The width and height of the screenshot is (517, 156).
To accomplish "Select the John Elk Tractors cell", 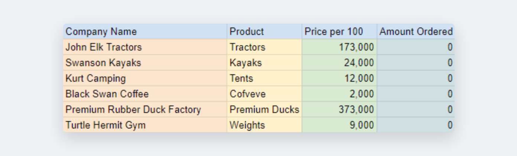I will [145, 47].
